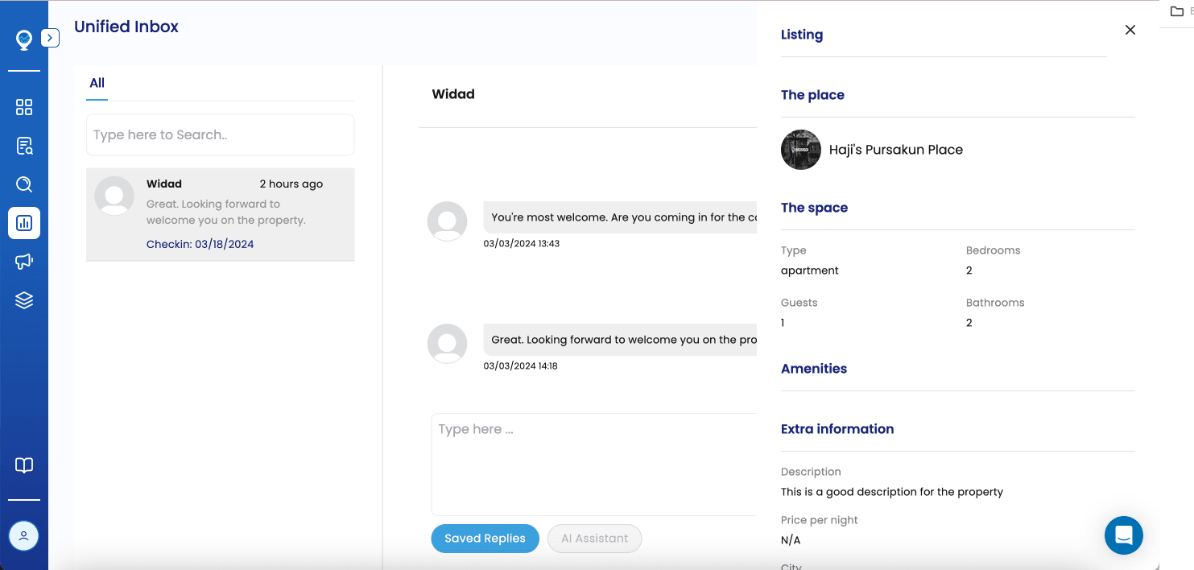Open the document search sidebar icon
Viewport: 1194px width, 570px height.
pyautogui.click(x=24, y=146)
